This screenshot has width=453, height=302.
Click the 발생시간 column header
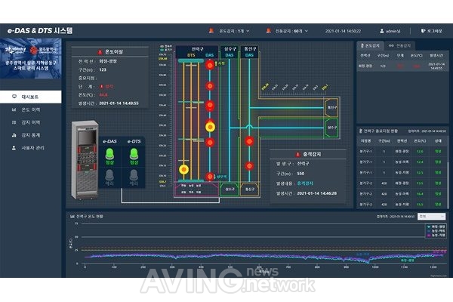436,55
